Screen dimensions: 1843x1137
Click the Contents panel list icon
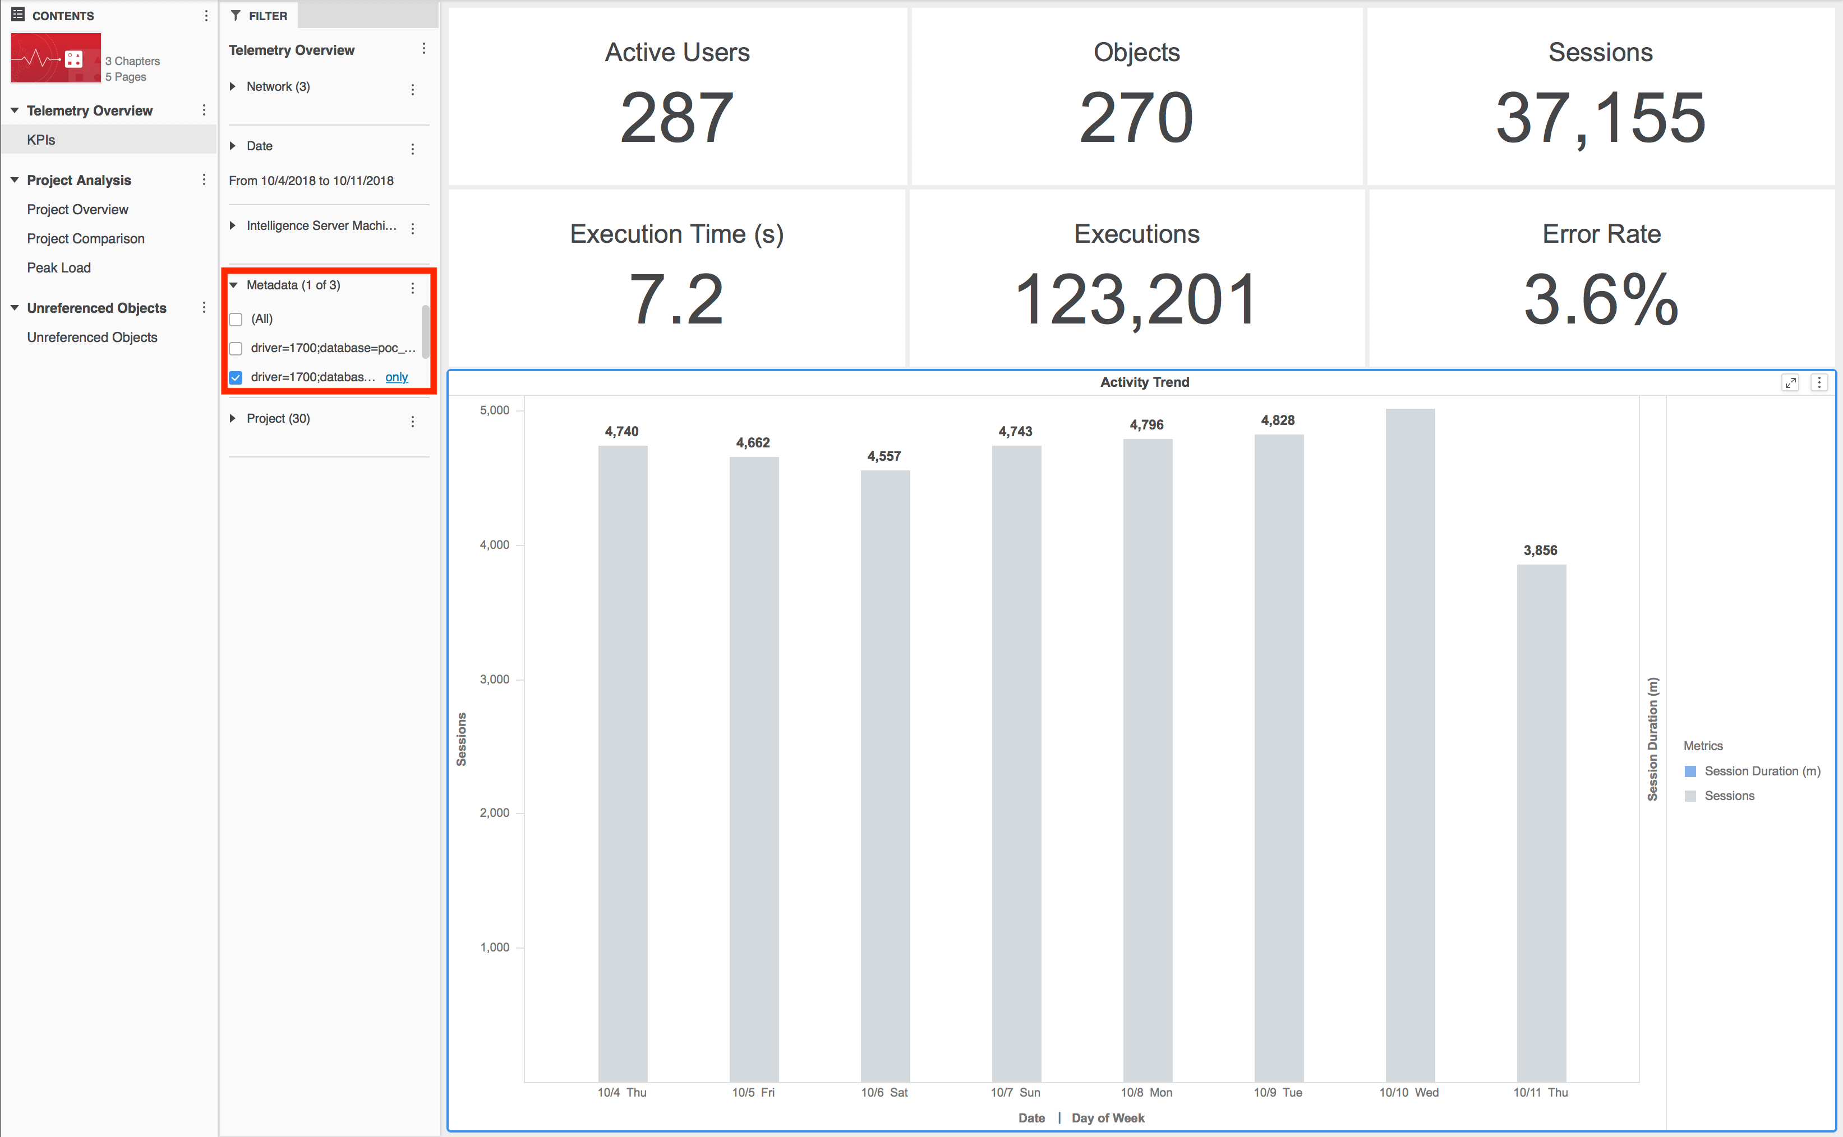[18, 14]
